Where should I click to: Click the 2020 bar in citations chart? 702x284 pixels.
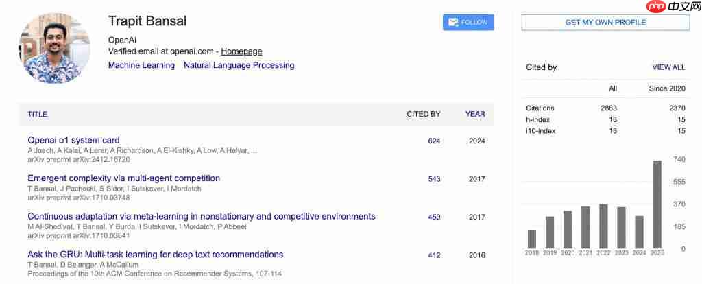pos(568,230)
